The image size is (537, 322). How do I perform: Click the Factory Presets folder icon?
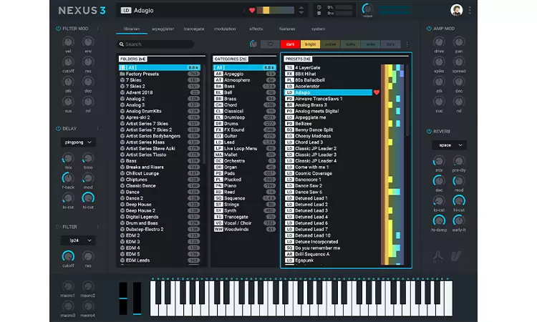point(122,74)
